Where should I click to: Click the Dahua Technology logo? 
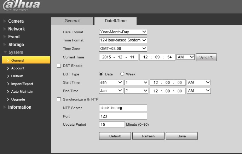click(21, 5)
